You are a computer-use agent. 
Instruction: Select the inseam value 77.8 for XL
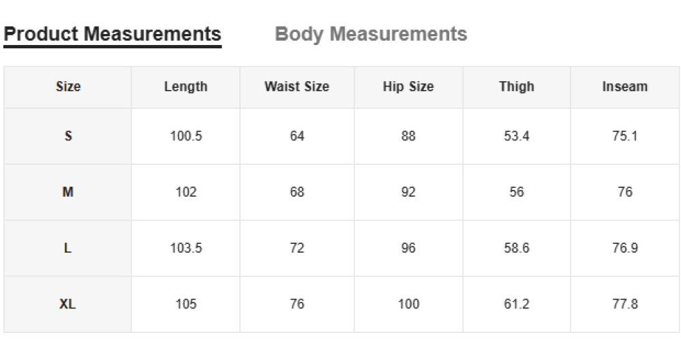625,304
